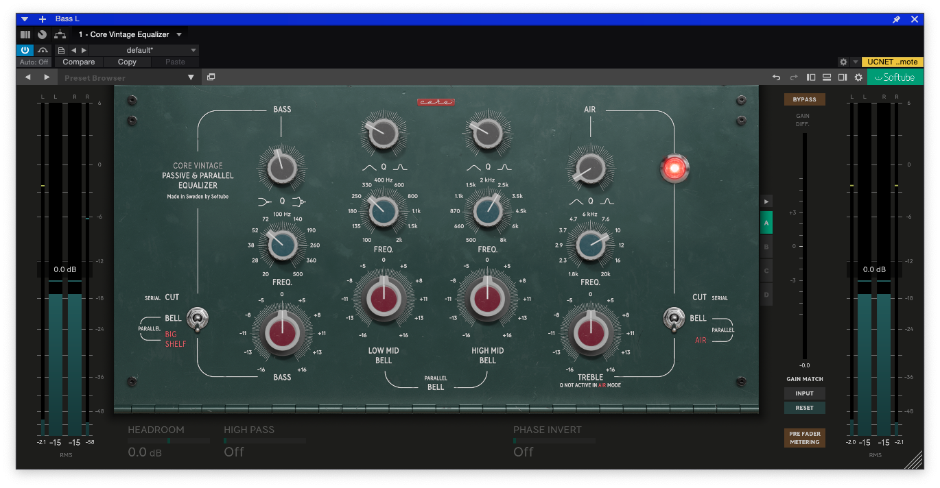Viewport: 940px width, 488px height.
Task: Click the low mid 400 Hz FREQ. knob
Action: 384,211
